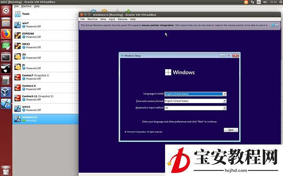Select the Centos7 (Snapshot 1) machine

click(45, 77)
